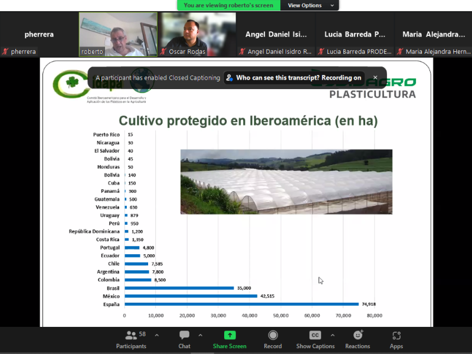The height and width of the screenshot is (354, 472).
Task: Expand the Participants options arrow
Action: pyautogui.click(x=156, y=335)
